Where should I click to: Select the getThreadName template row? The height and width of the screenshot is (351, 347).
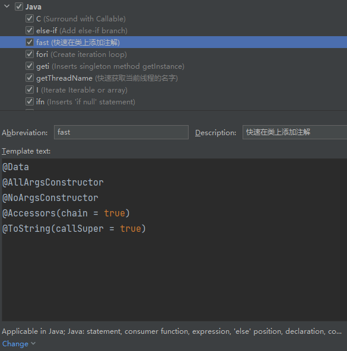[173, 78]
